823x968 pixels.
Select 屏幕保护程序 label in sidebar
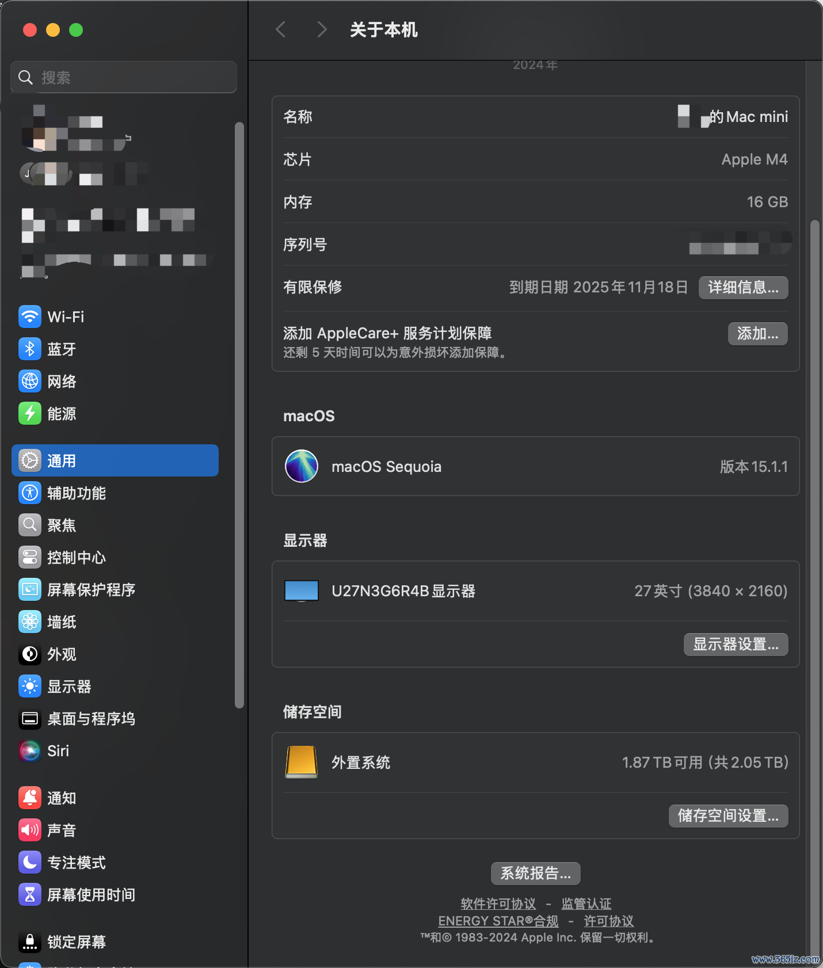pyautogui.click(x=92, y=590)
